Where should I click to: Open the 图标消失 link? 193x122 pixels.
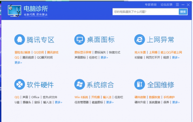pyautogui.click(x=100, y=52)
